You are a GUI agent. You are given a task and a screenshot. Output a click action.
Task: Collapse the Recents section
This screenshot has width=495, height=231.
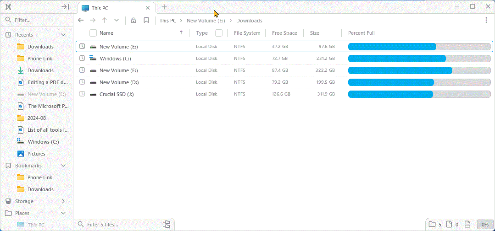[63, 35]
